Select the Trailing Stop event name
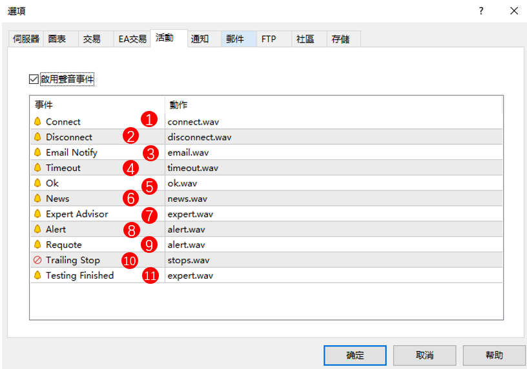 click(73, 260)
